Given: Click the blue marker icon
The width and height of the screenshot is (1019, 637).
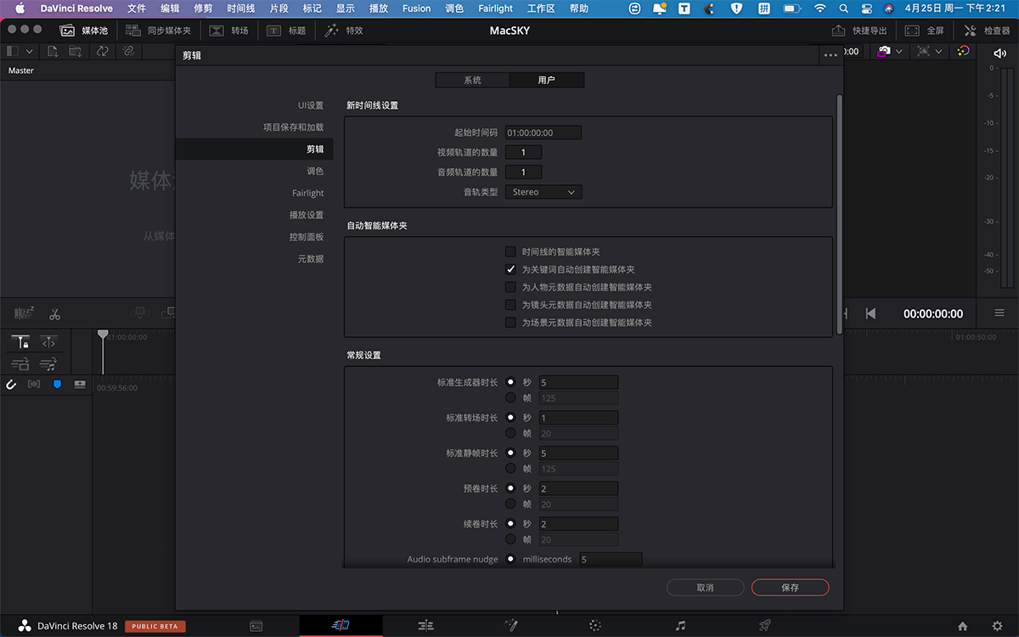Looking at the screenshot, I should (x=58, y=384).
